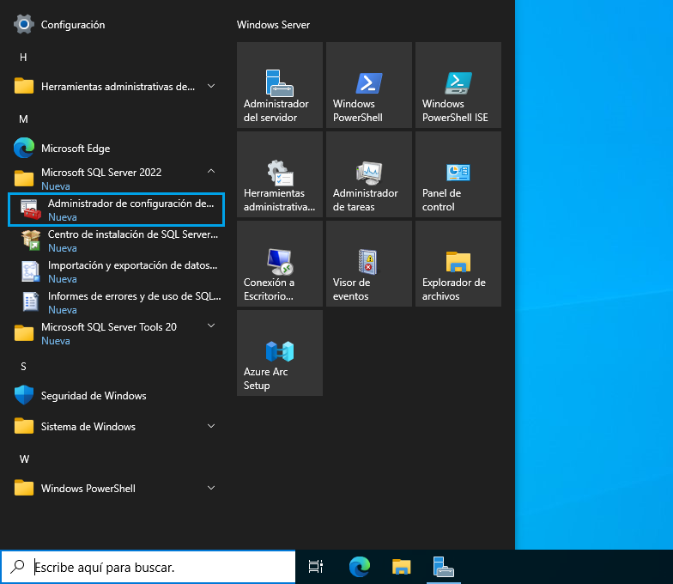Open the Azure Arc Setup tile
Image resolution: width=673 pixels, height=584 pixels.
(x=280, y=354)
